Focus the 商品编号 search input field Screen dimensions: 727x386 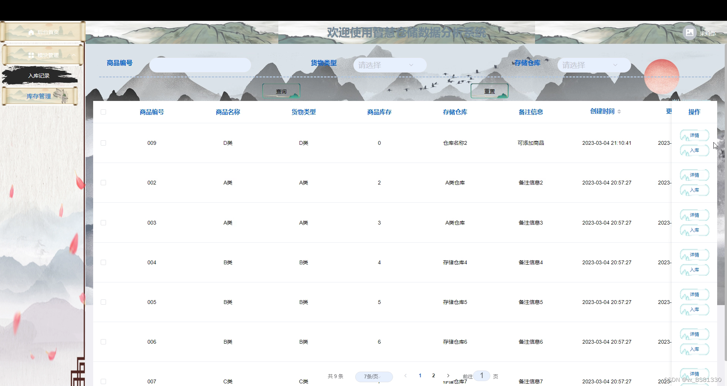pos(200,65)
